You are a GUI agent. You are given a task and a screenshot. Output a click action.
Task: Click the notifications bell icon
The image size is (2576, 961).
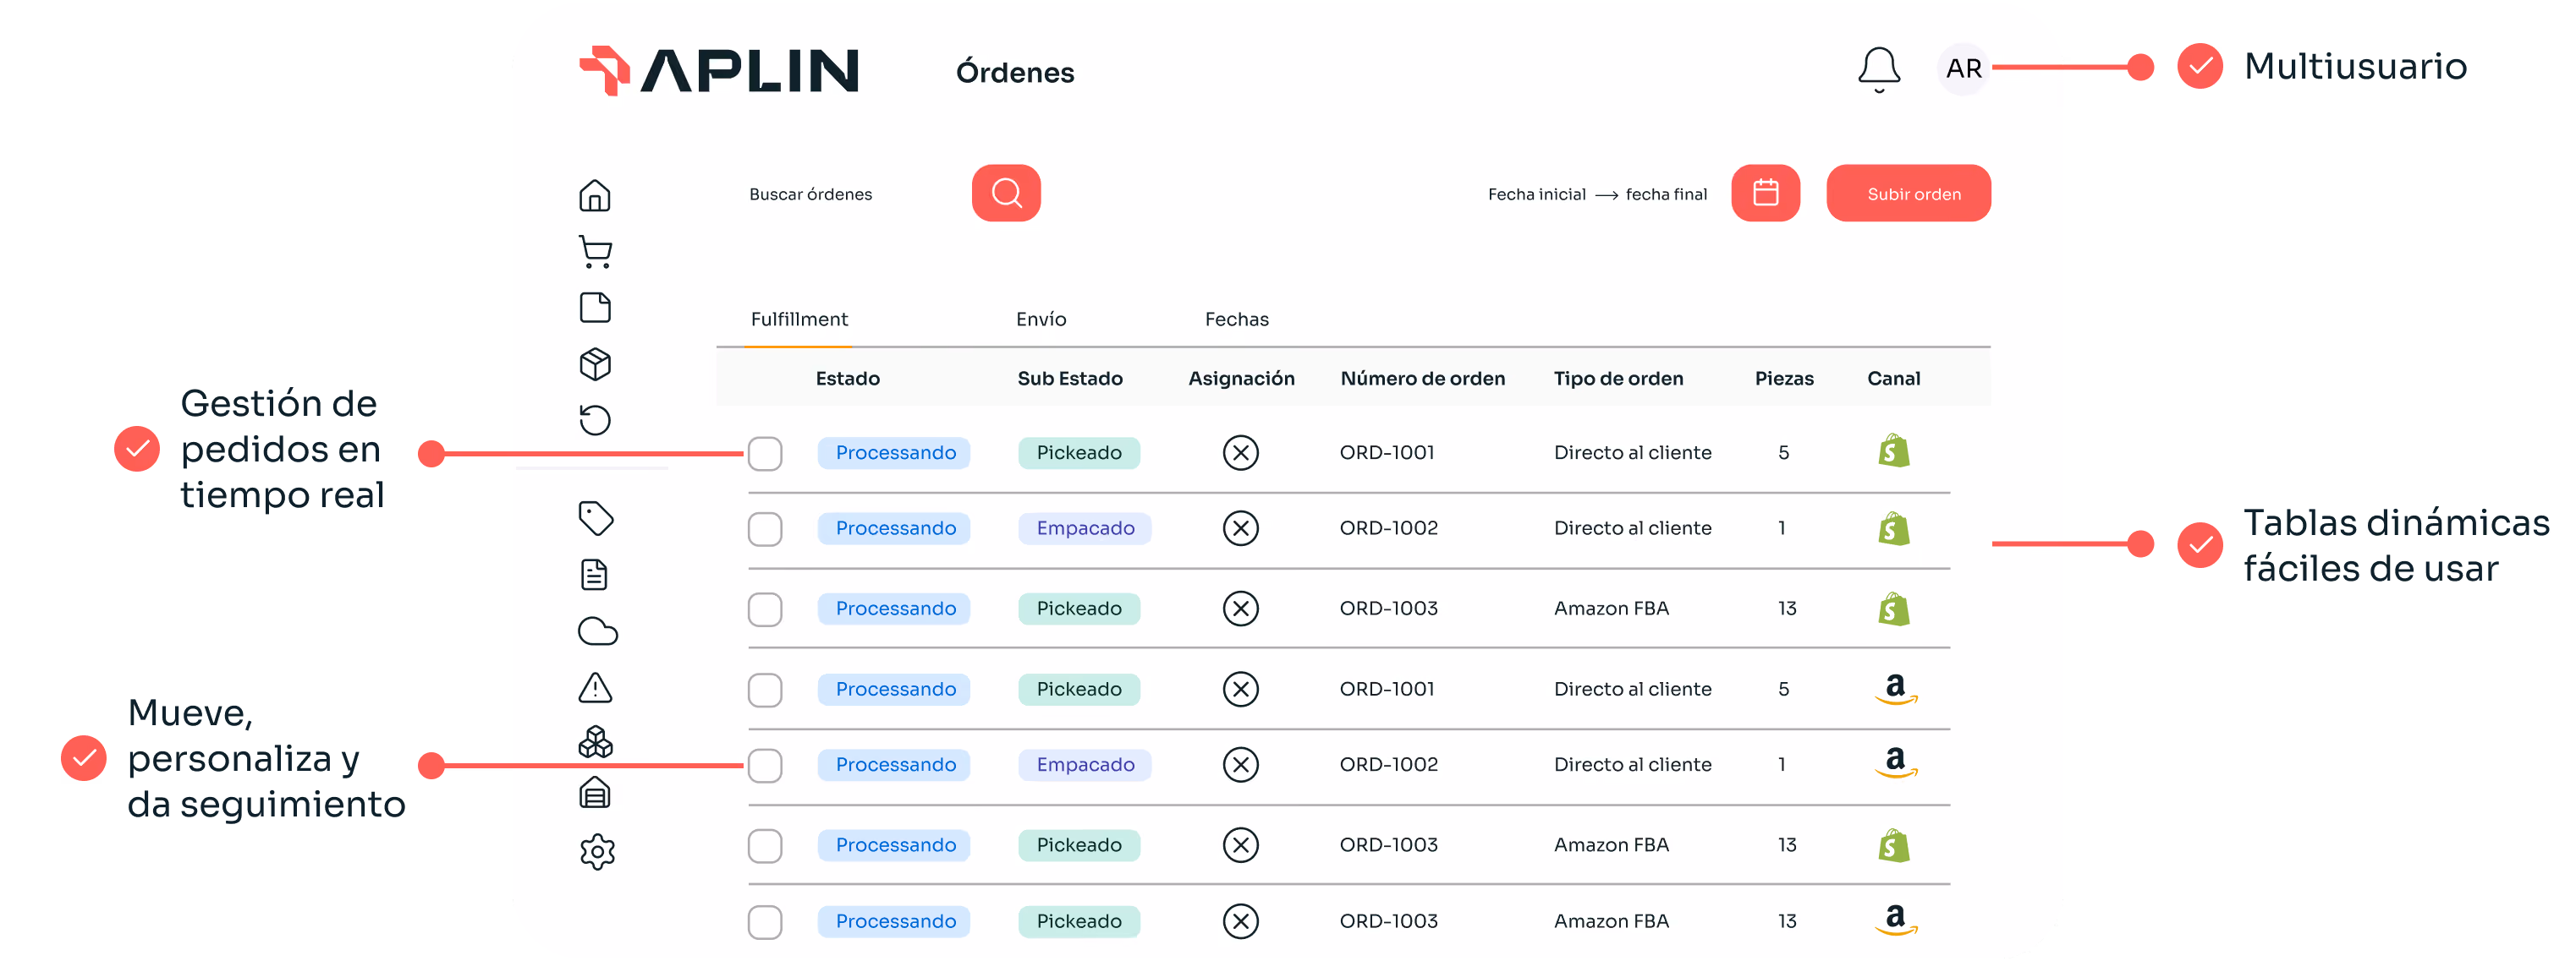click(1878, 69)
